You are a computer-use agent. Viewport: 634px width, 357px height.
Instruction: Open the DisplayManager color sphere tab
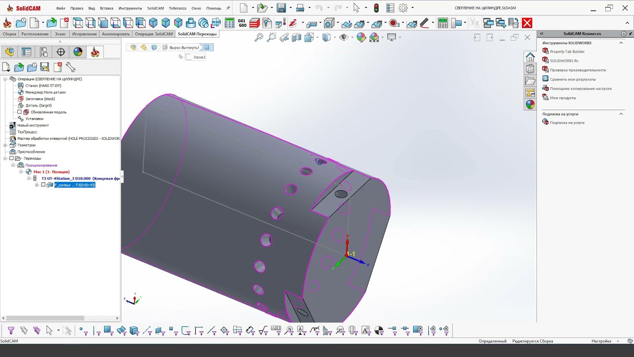(78, 52)
